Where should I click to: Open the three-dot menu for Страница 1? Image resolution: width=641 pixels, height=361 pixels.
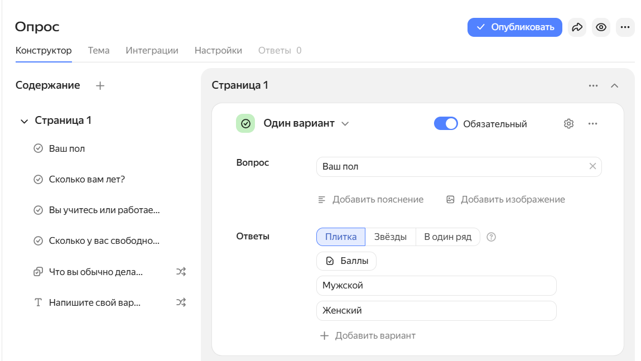592,85
